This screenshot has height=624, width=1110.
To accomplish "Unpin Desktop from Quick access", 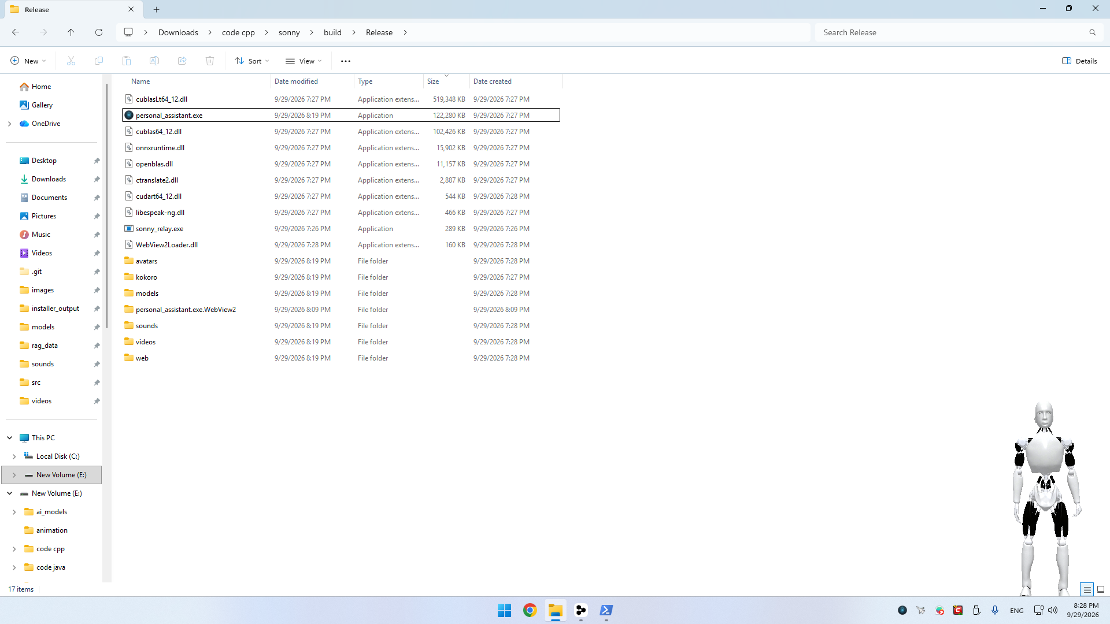I will (x=97, y=161).
